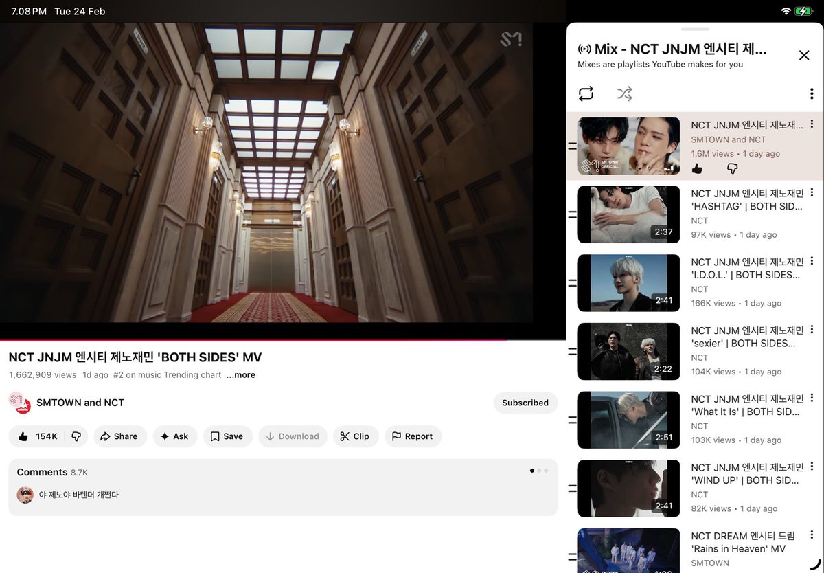Tap the Share button
Viewport: 824px width, 573px height.
[120, 436]
